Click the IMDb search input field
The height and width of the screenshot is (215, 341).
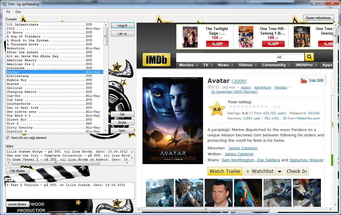(226, 57)
